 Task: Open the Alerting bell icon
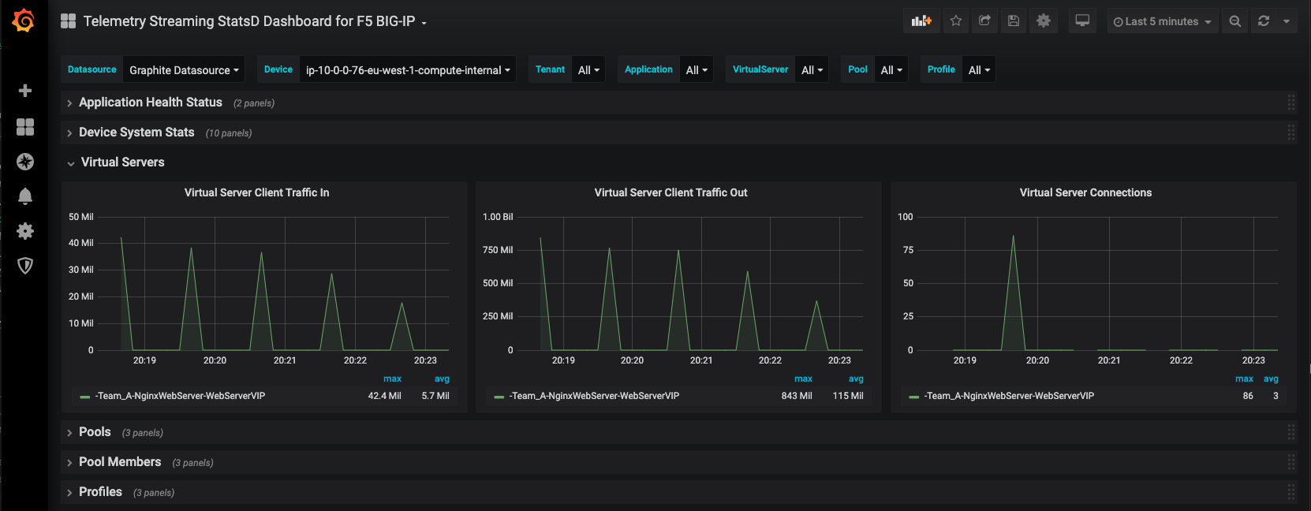pyautogui.click(x=25, y=196)
